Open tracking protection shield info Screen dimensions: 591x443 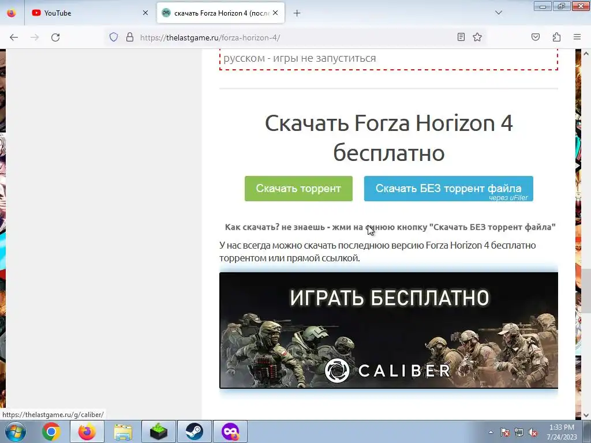[x=114, y=37]
